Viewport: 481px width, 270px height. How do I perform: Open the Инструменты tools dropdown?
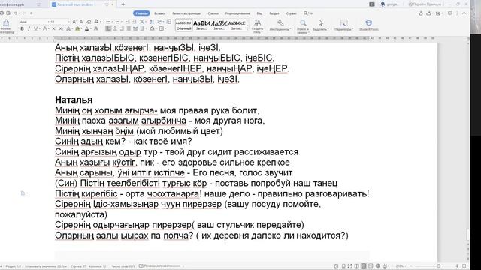point(280,25)
